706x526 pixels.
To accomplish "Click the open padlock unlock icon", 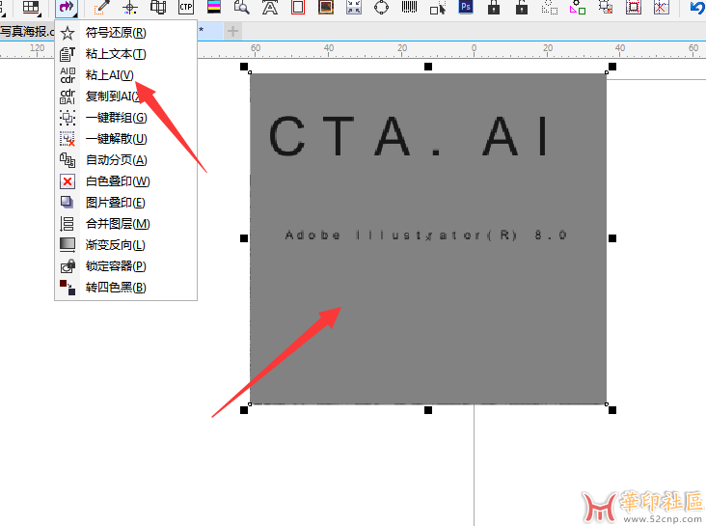I will point(522,7).
